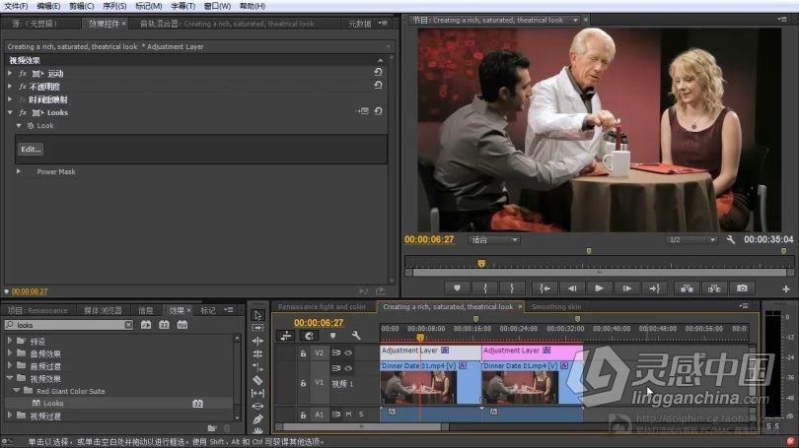Toggle V1 track output eye
Image resolution: width=799 pixels, height=448 pixels.
pos(348,368)
